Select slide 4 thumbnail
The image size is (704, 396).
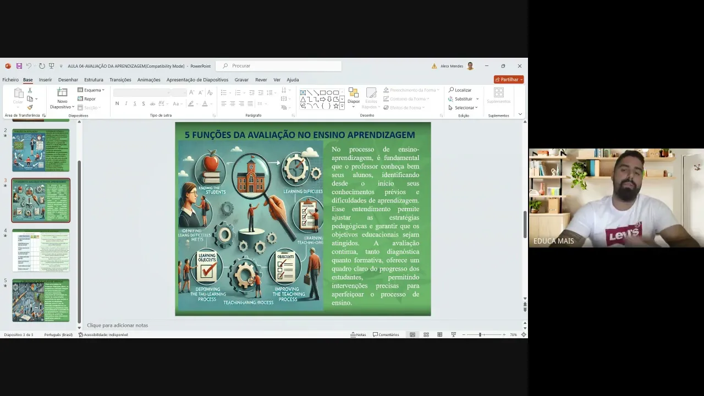pyautogui.click(x=41, y=250)
